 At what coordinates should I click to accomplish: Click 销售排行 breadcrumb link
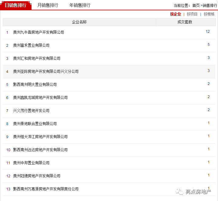tap(210, 5)
